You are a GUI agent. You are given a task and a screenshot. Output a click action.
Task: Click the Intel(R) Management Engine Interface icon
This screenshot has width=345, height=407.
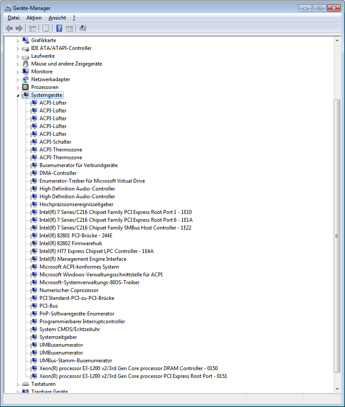(x=34, y=259)
